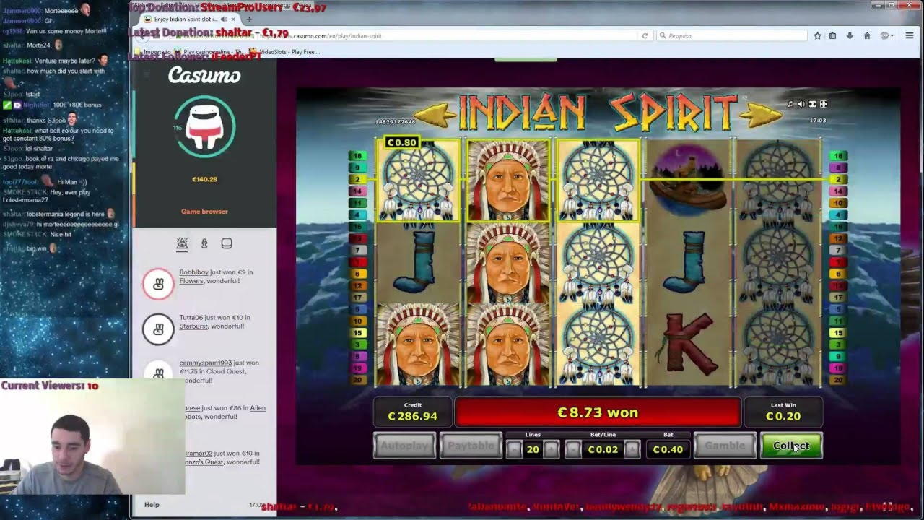924x520 pixels.
Task: Enter fullscreen mode in the game
Action: coord(823,104)
